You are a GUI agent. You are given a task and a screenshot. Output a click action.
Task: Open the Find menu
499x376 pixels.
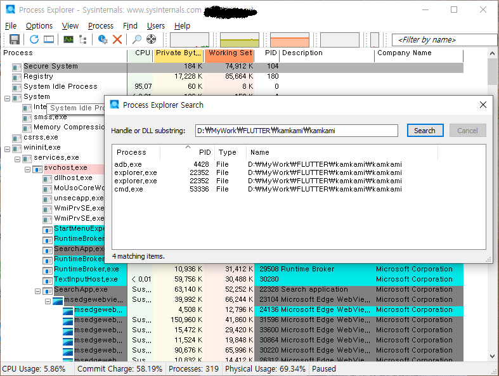click(x=130, y=26)
